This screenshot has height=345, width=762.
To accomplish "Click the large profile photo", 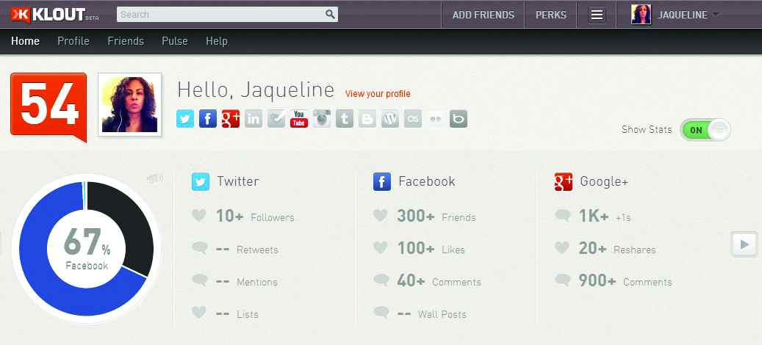I will pyautogui.click(x=130, y=105).
